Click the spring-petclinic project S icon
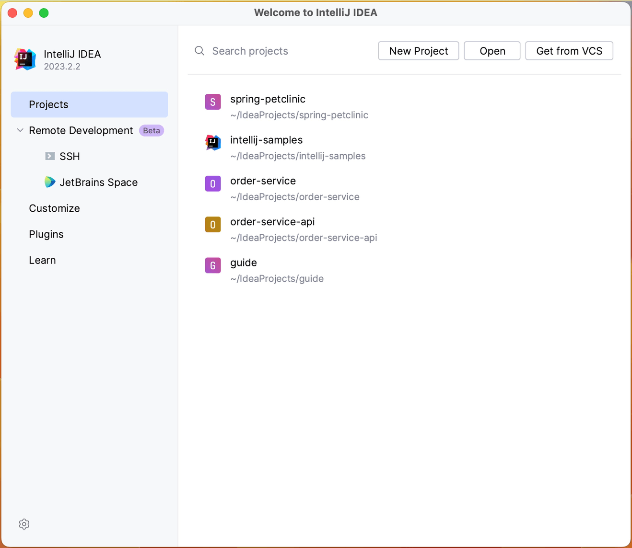 213,102
